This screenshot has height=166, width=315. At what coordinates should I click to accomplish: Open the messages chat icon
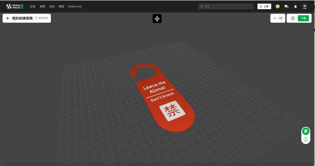[287, 6]
